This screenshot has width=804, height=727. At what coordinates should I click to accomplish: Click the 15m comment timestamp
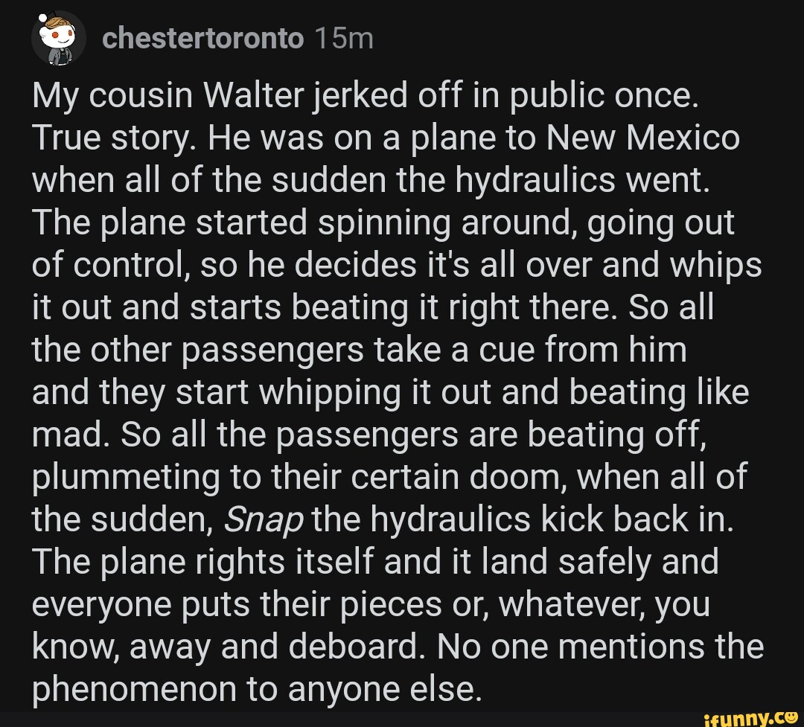pos(343,36)
